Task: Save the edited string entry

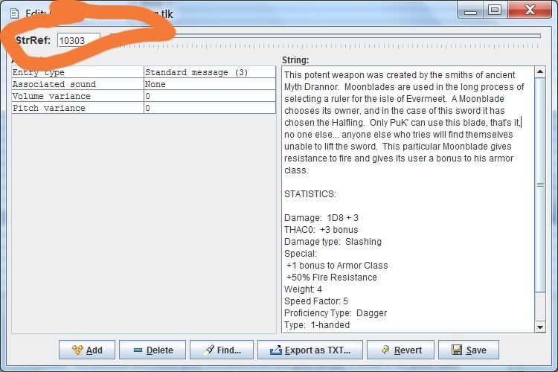Action: click(468, 350)
